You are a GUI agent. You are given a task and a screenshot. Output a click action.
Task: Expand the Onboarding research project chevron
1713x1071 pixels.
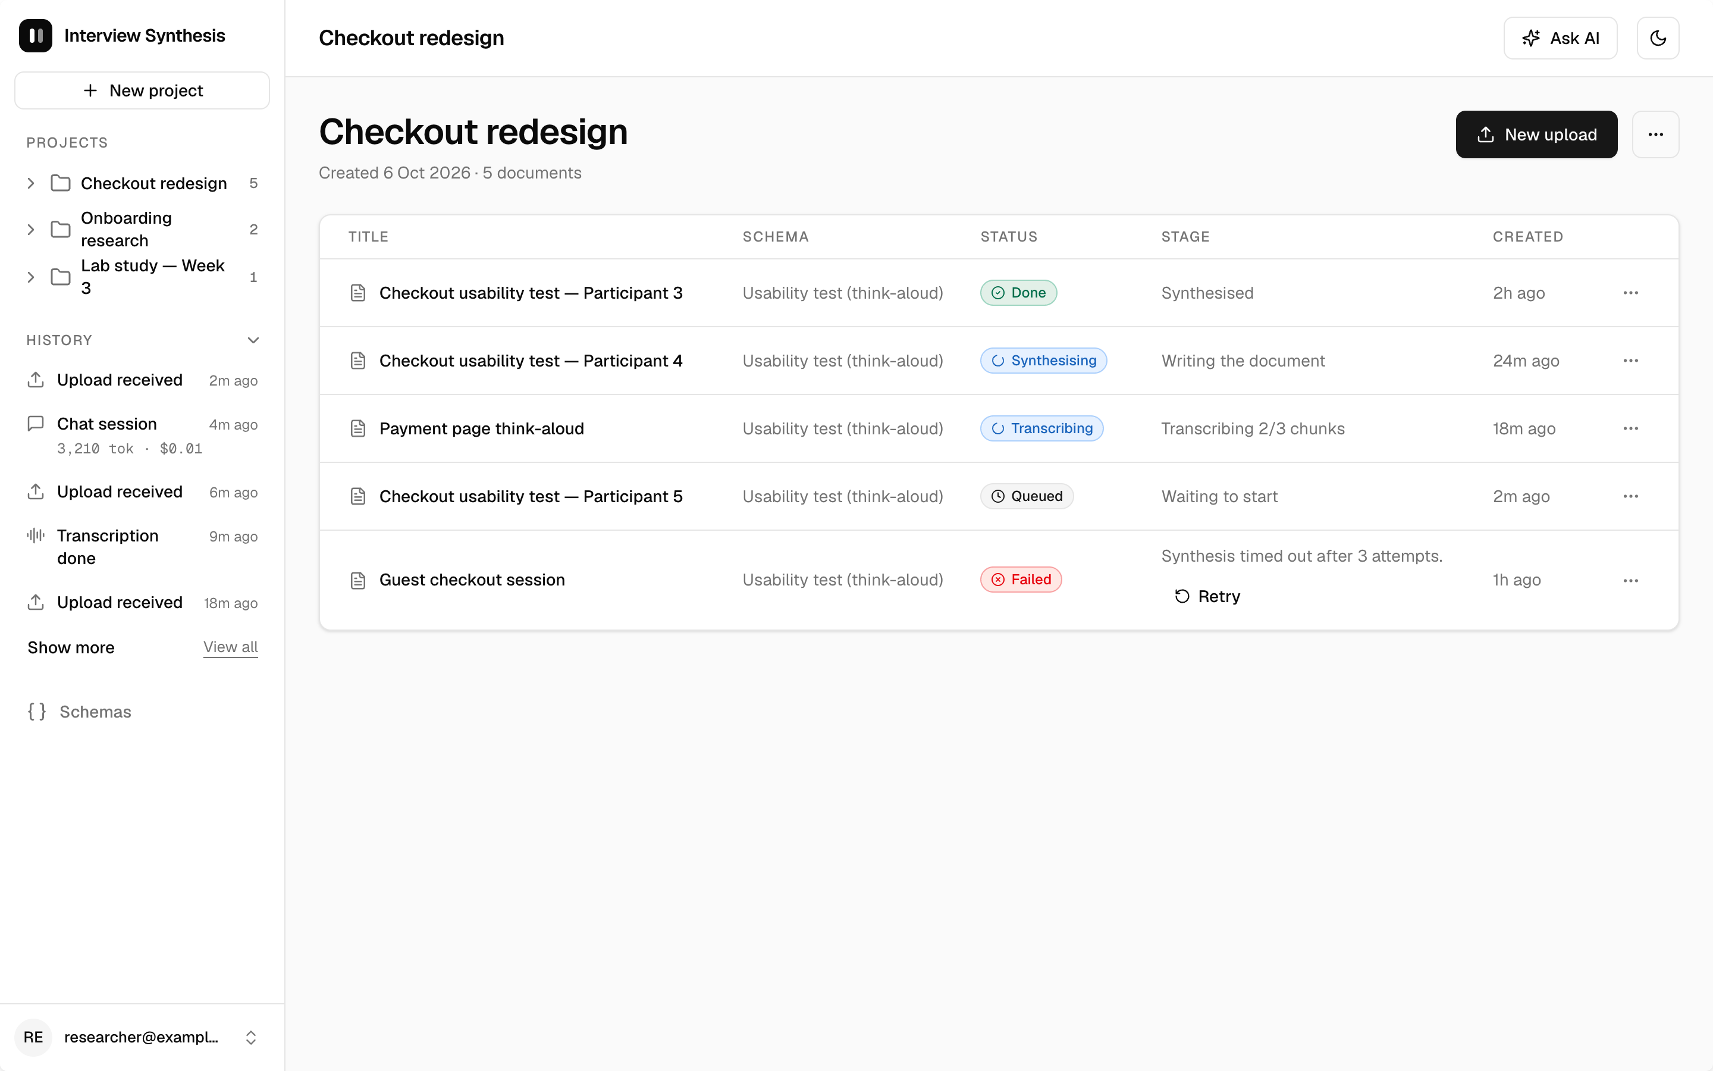pos(30,230)
